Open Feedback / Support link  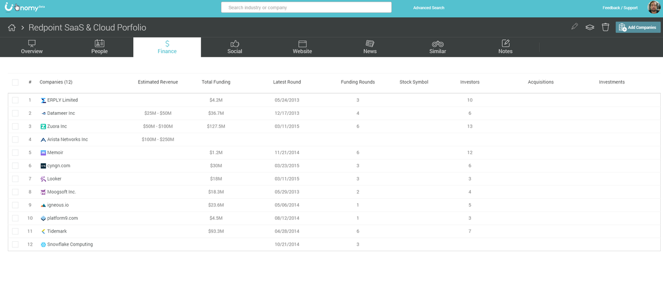coord(620,8)
